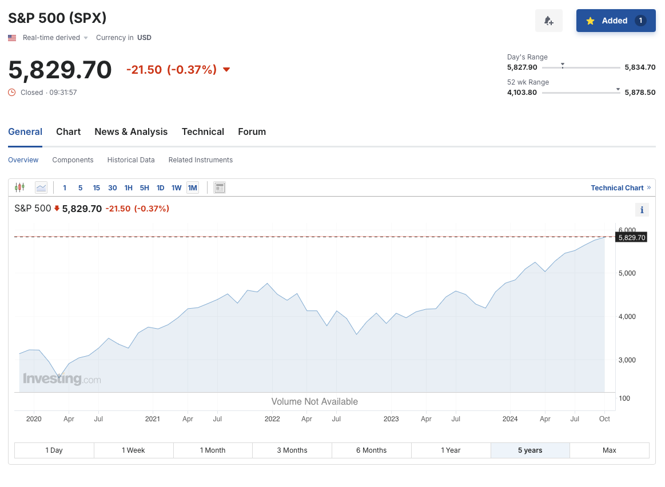The height and width of the screenshot is (487, 665).
Task: Click the star icon in Added button
Action: [591, 21]
